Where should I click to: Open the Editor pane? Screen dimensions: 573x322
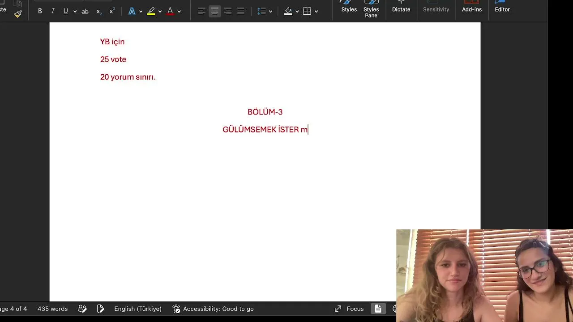tap(502, 7)
